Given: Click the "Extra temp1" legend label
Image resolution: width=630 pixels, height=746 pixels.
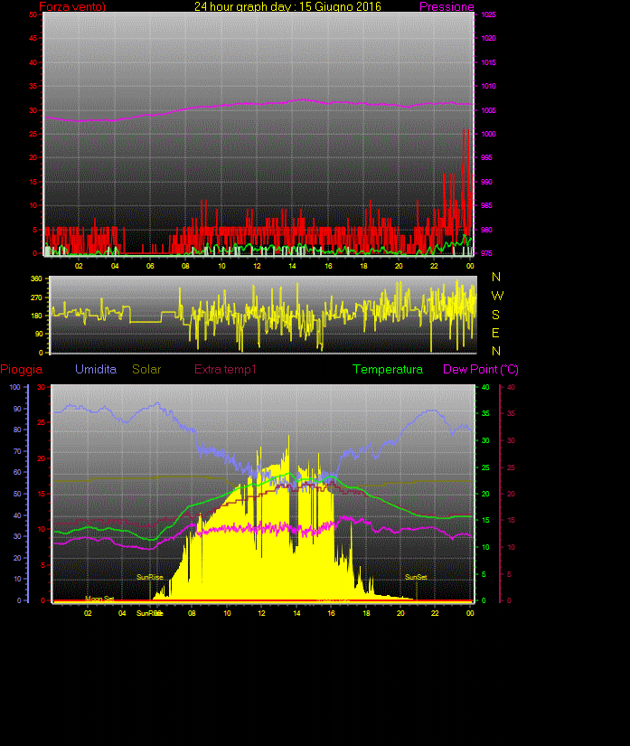Looking at the screenshot, I should (225, 370).
